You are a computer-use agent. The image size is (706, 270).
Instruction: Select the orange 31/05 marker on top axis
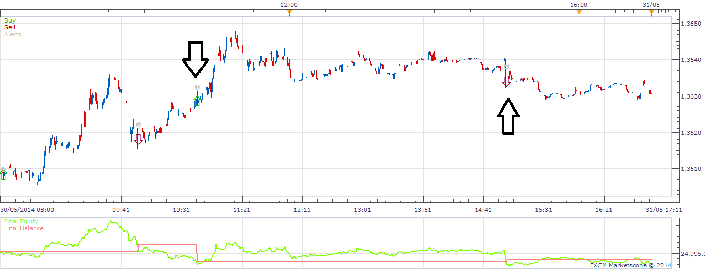click(x=651, y=13)
